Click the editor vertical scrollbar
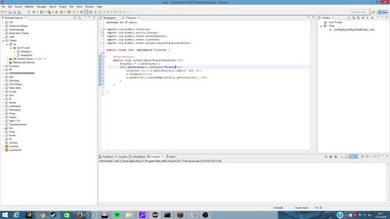 pos(311,85)
